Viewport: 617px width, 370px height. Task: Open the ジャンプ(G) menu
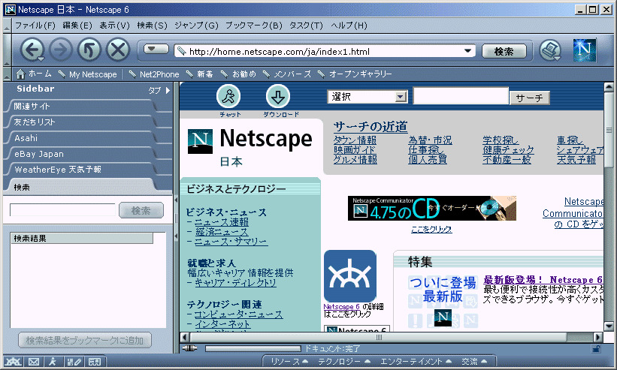[x=196, y=26]
